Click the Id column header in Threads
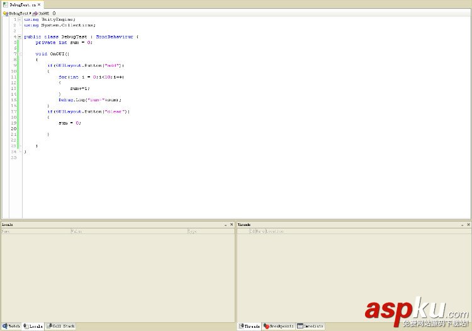472x331 pixels. [x=252, y=231]
